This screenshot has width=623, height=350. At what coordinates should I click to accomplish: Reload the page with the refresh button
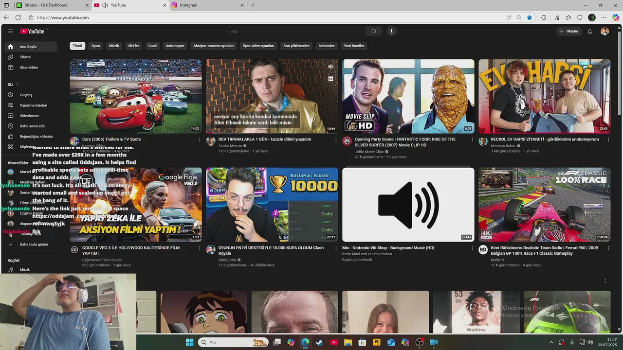(18, 17)
